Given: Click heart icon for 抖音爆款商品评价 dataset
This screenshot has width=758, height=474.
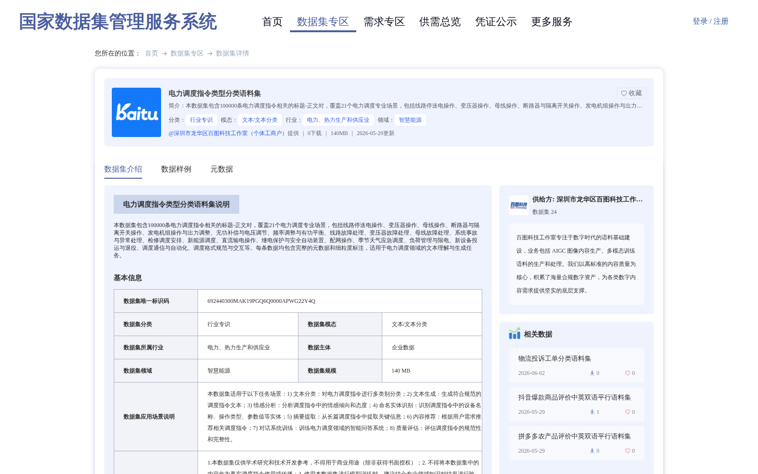Looking at the screenshot, I should coord(627,412).
